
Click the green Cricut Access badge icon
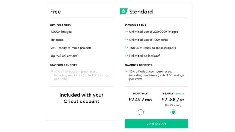pyautogui.click(x=124, y=12)
